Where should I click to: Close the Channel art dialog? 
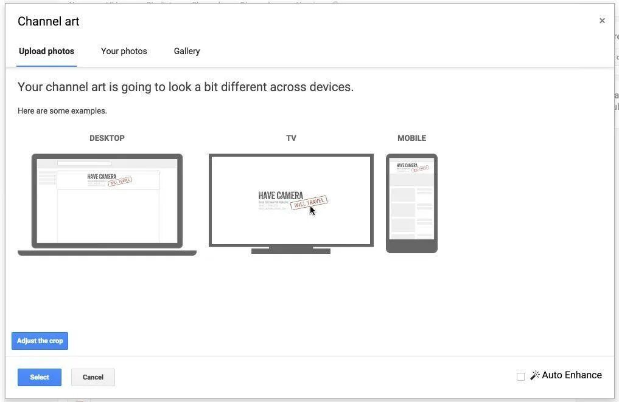coord(602,21)
